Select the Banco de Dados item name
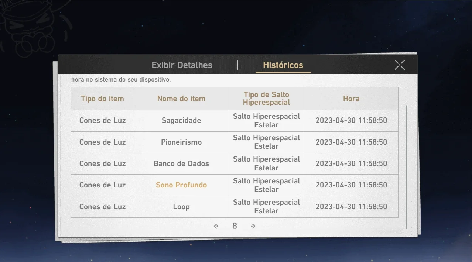Image resolution: width=472 pixels, height=262 pixels. click(x=181, y=163)
